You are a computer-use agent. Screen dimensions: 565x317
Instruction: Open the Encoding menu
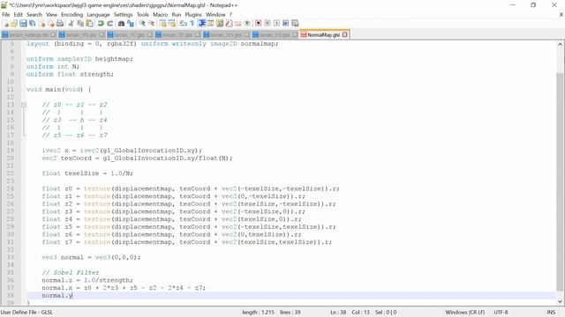(x=72, y=15)
